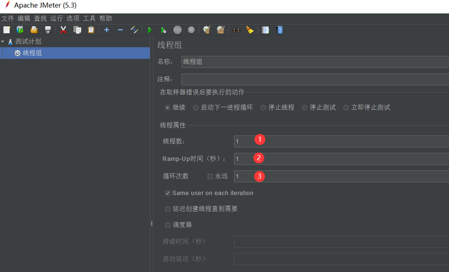Click the Copy icon in toolbar

point(77,30)
